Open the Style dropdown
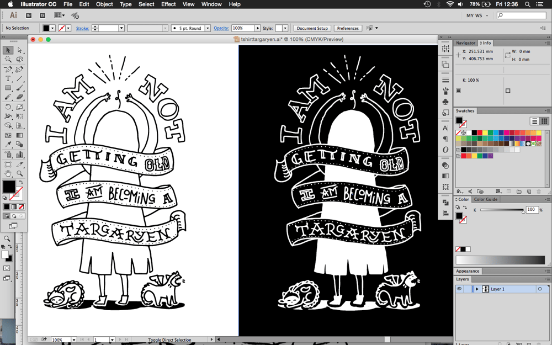Viewport: 552px width, 345px height. click(285, 28)
